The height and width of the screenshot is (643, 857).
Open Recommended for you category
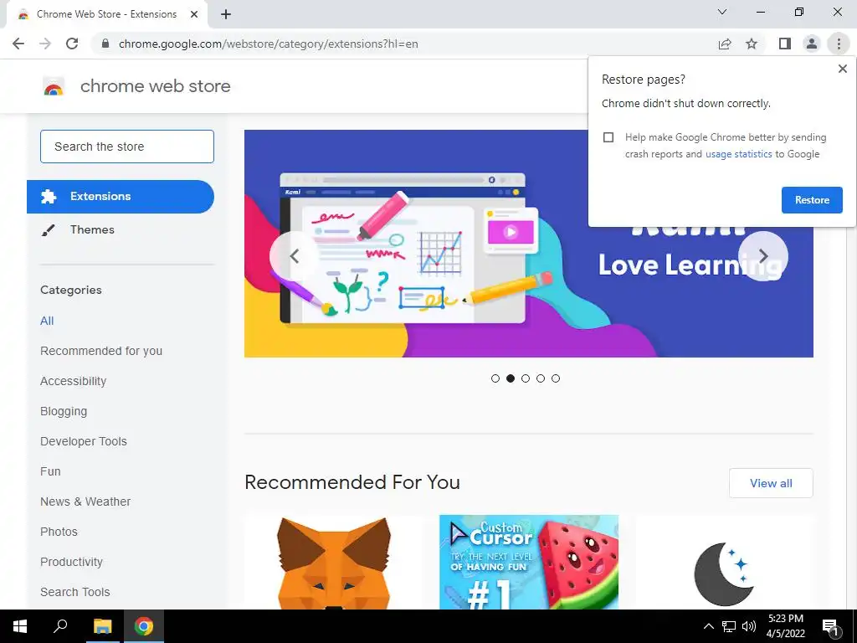(101, 351)
